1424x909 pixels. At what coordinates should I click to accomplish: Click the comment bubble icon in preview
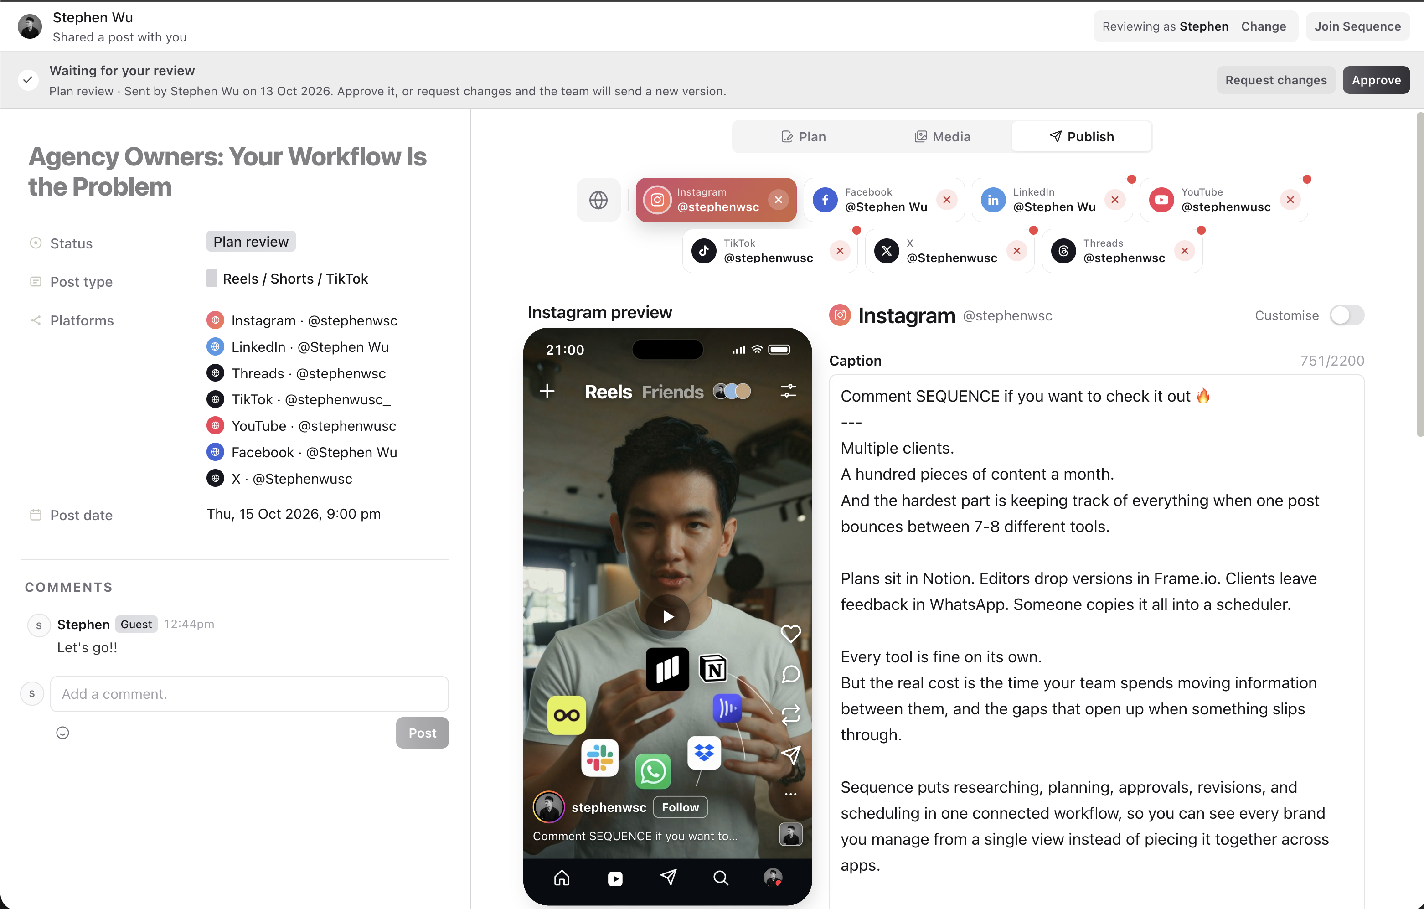coord(791,674)
